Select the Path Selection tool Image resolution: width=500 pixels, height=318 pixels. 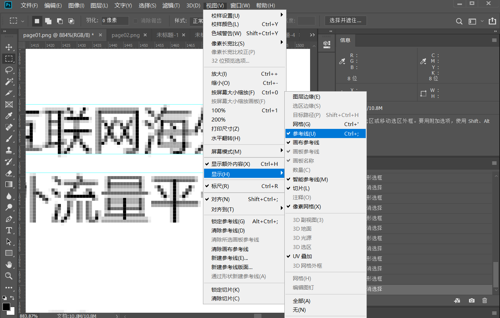(9, 242)
